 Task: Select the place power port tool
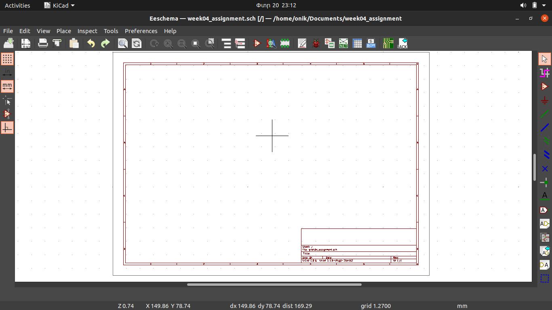pyautogui.click(x=545, y=100)
